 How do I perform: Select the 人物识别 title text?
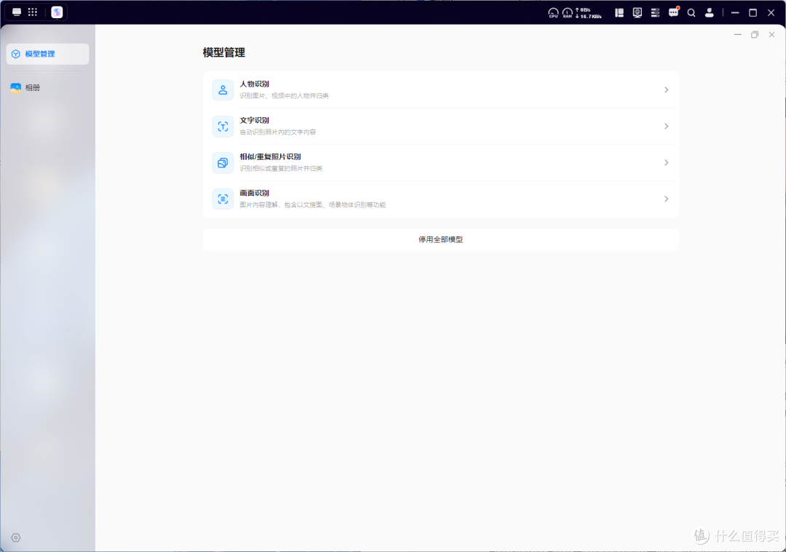(254, 84)
